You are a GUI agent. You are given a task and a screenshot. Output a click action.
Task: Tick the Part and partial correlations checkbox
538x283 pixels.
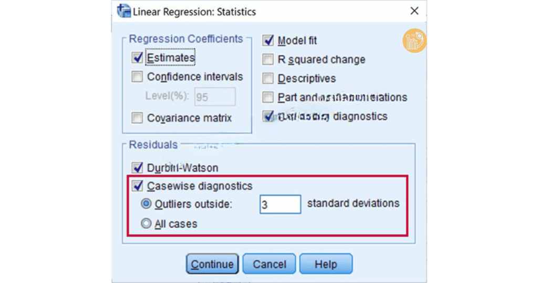coord(268,97)
